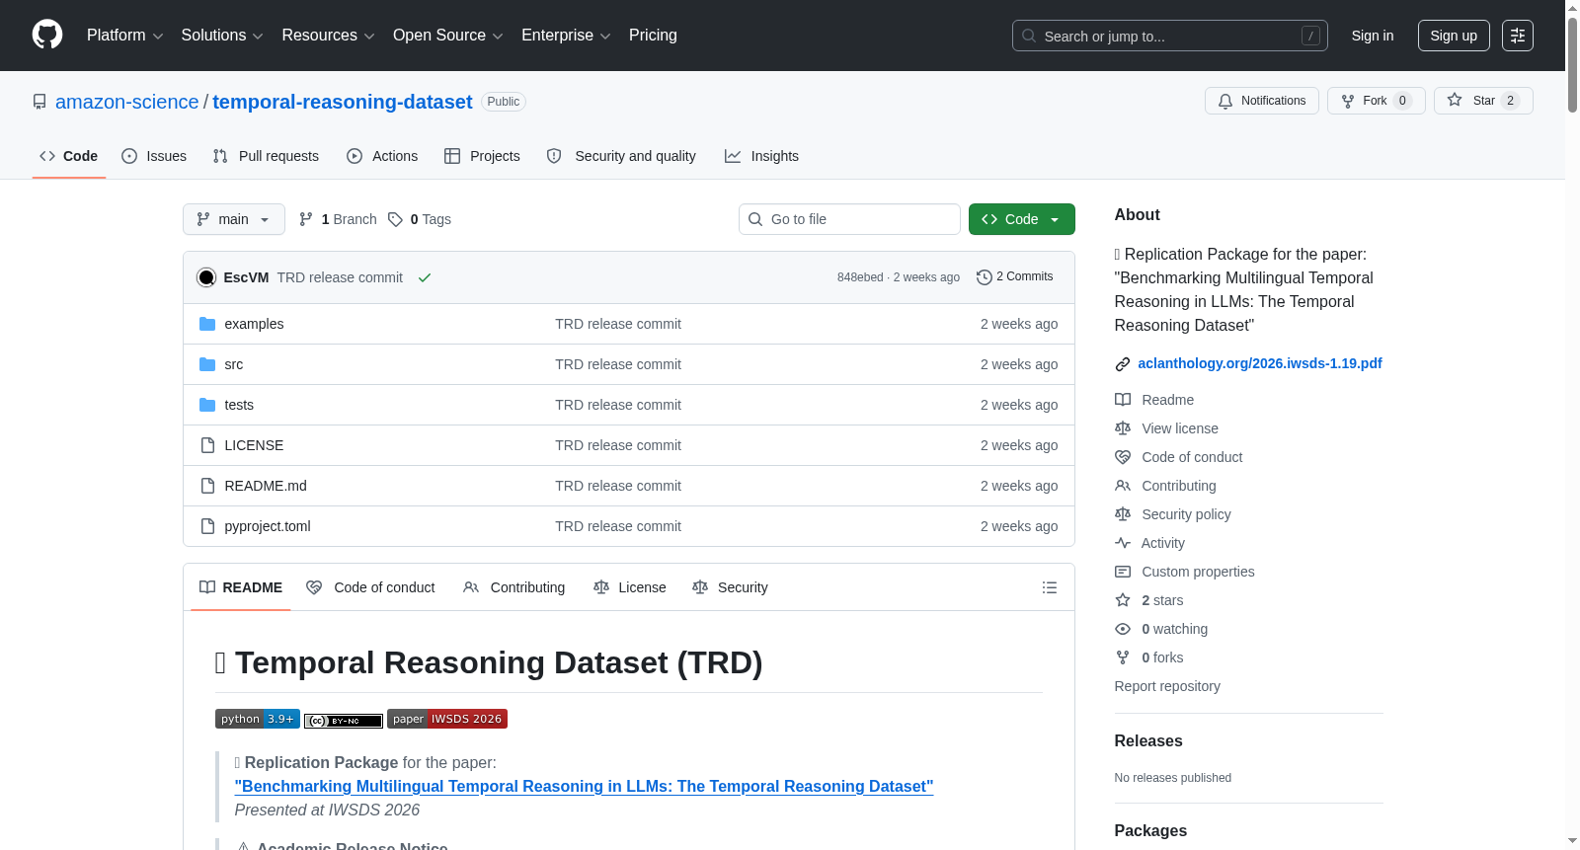Screen dimensions: 1580x850
Task: Click the Sign in link
Action: [x=1373, y=36]
